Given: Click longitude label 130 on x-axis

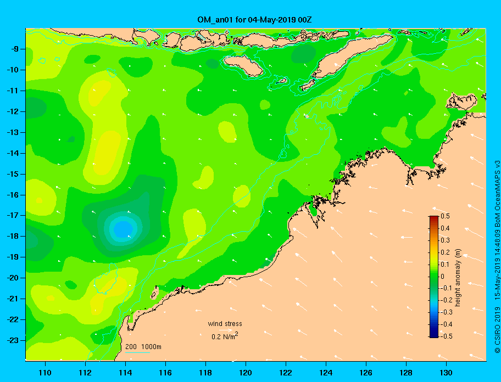Looking at the screenshot, I should (446, 373).
